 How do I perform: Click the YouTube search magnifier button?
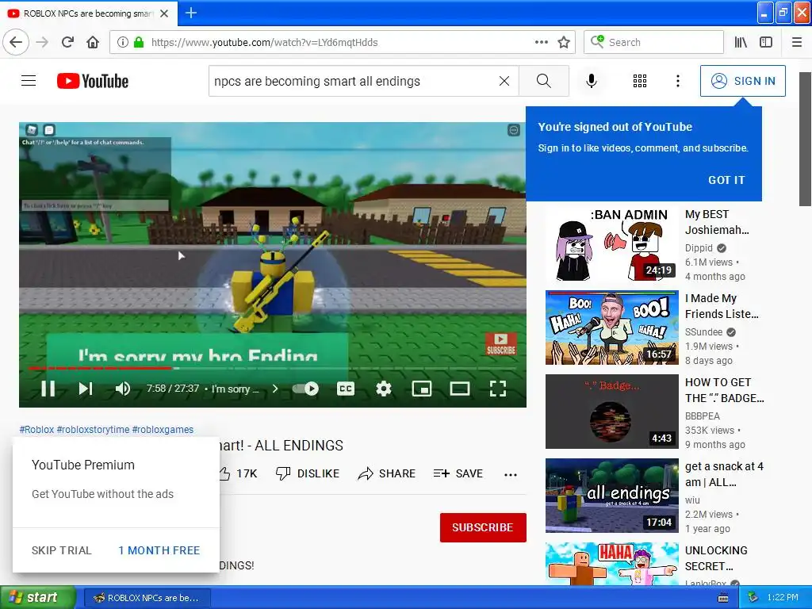[544, 81]
